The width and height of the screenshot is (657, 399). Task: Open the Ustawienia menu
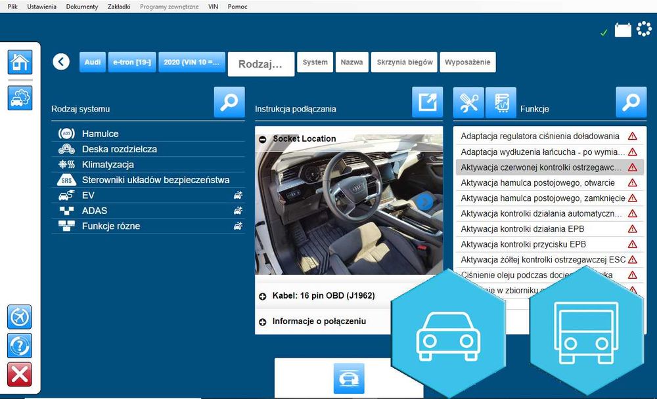point(42,7)
